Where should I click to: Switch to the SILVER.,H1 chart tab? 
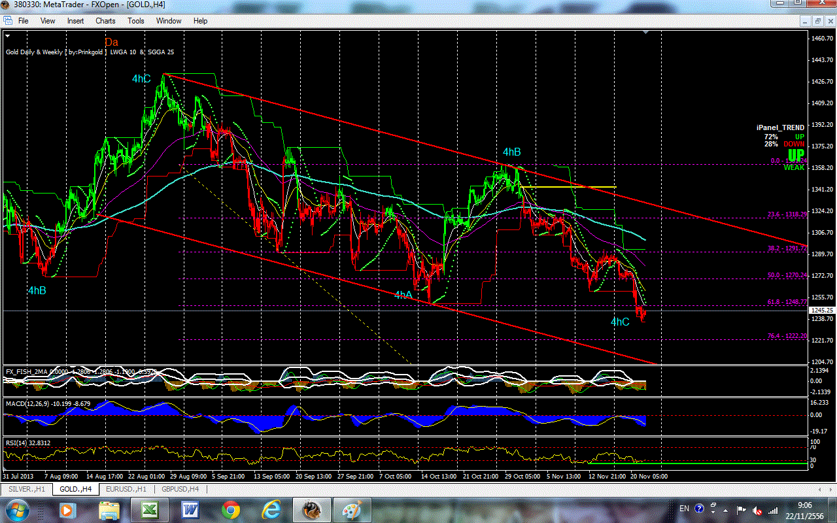[x=27, y=489]
